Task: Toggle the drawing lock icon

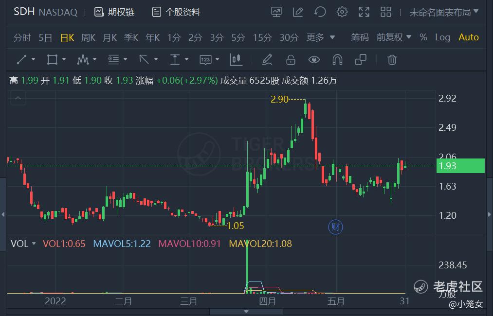Action: tap(291, 59)
